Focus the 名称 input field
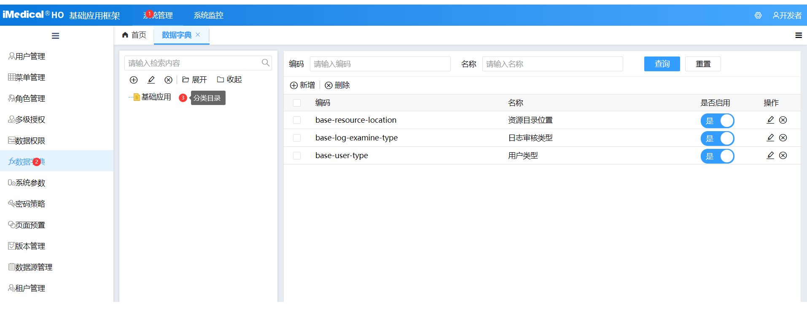 (553, 64)
